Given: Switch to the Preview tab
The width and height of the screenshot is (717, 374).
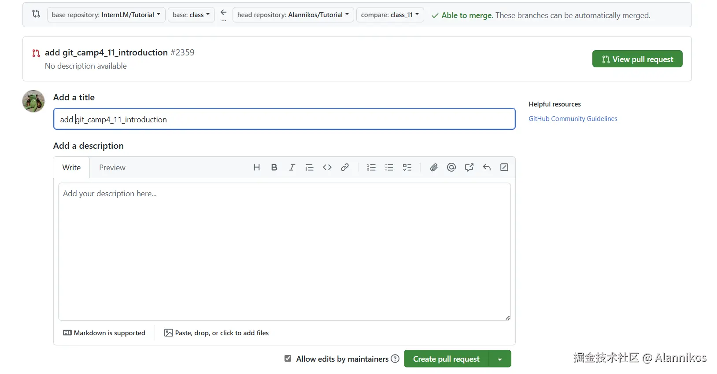Looking at the screenshot, I should [112, 168].
